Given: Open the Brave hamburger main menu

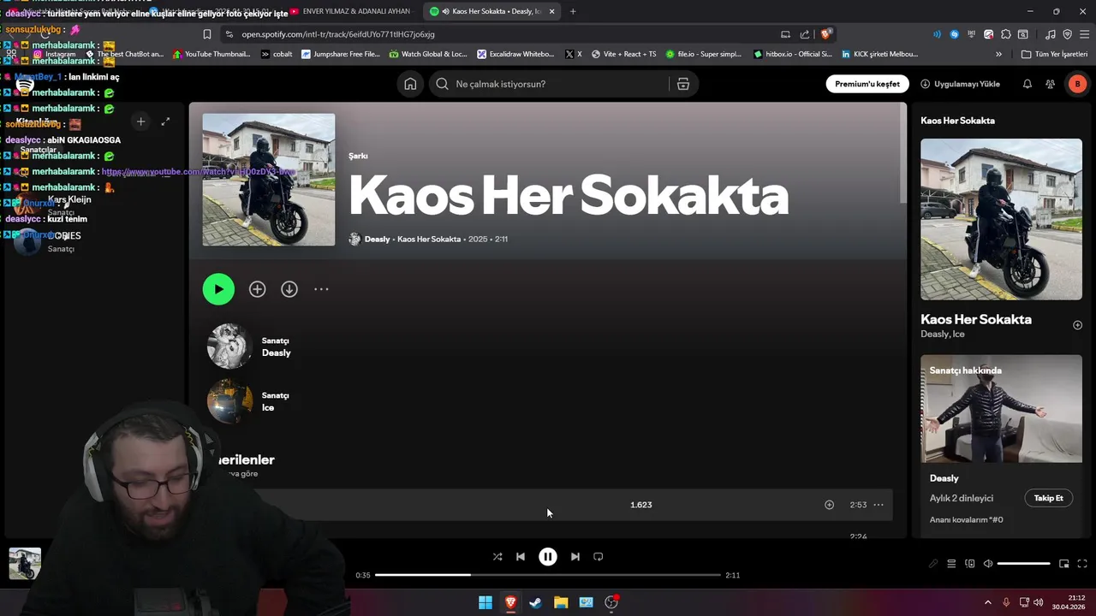Looking at the screenshot, I should (x=1084, y=34).
